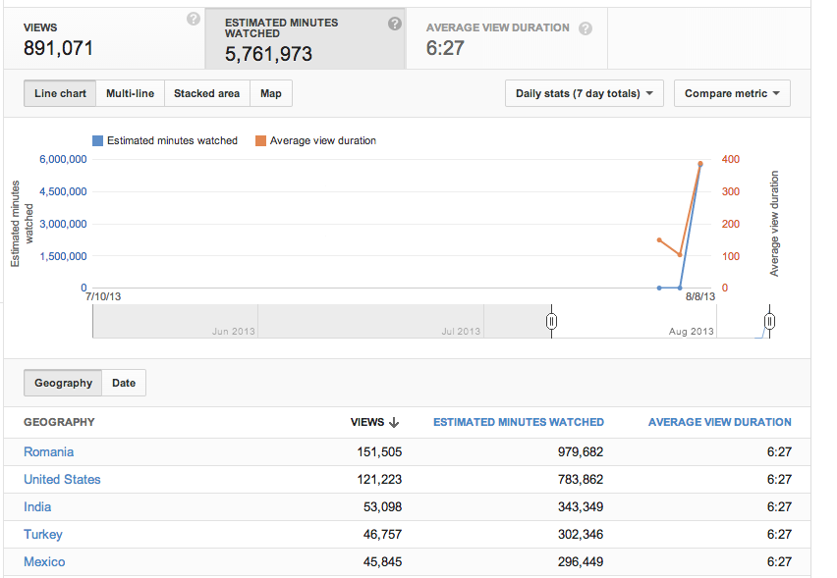
Task: Click orange Average view duration legend square
Action: [260, 140]
